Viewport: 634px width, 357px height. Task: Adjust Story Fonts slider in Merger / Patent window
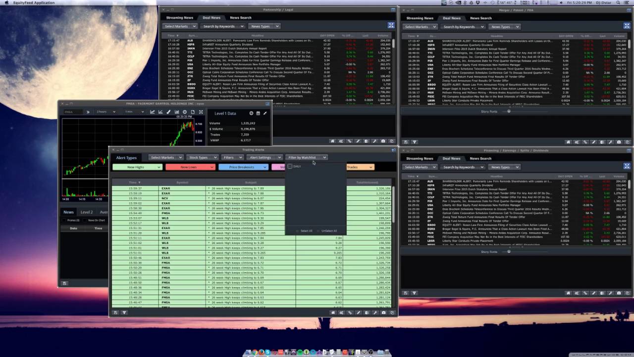[x=508, y=111]
